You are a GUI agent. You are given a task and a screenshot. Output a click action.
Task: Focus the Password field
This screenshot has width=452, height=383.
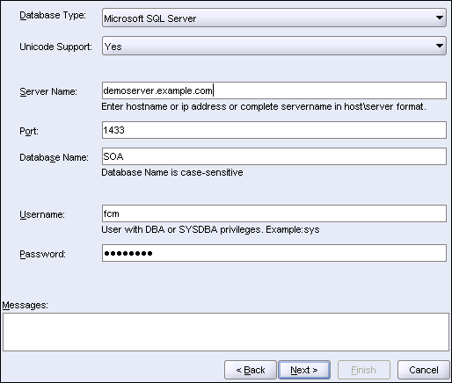click(274, 253)
